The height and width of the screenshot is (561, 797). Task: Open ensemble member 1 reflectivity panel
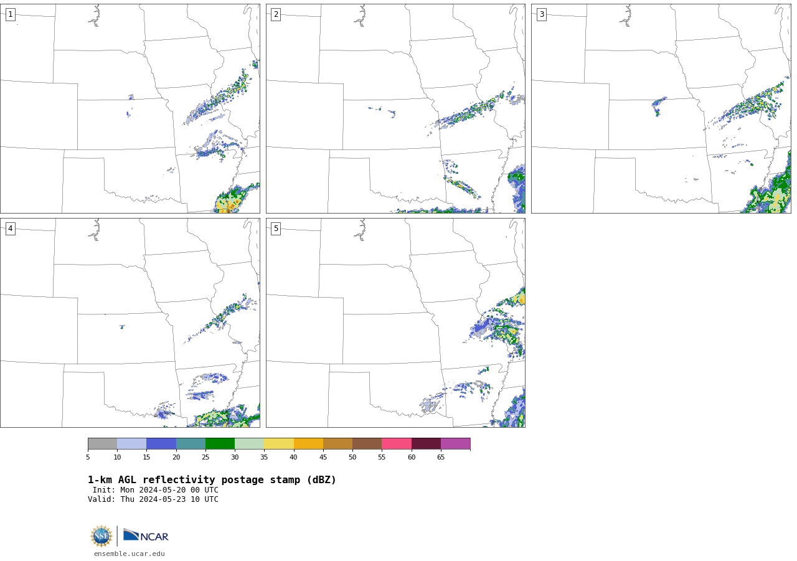point(130,108)
